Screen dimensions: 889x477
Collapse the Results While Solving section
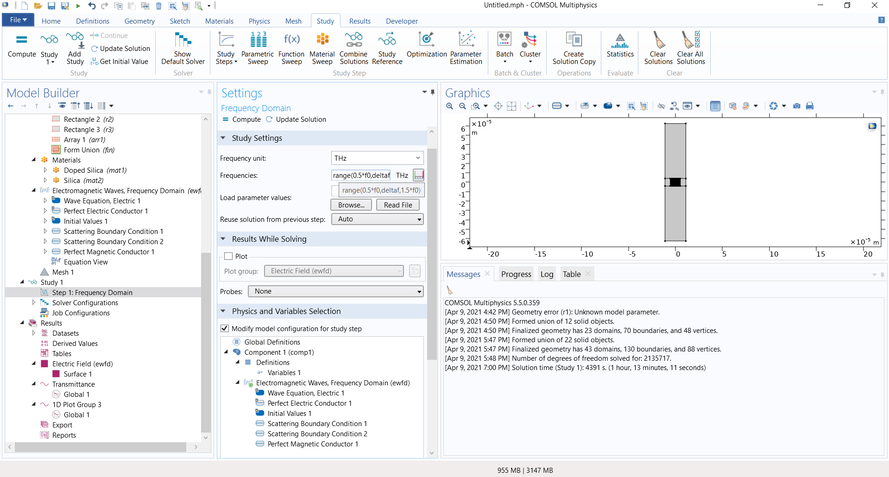click(223, 239)
